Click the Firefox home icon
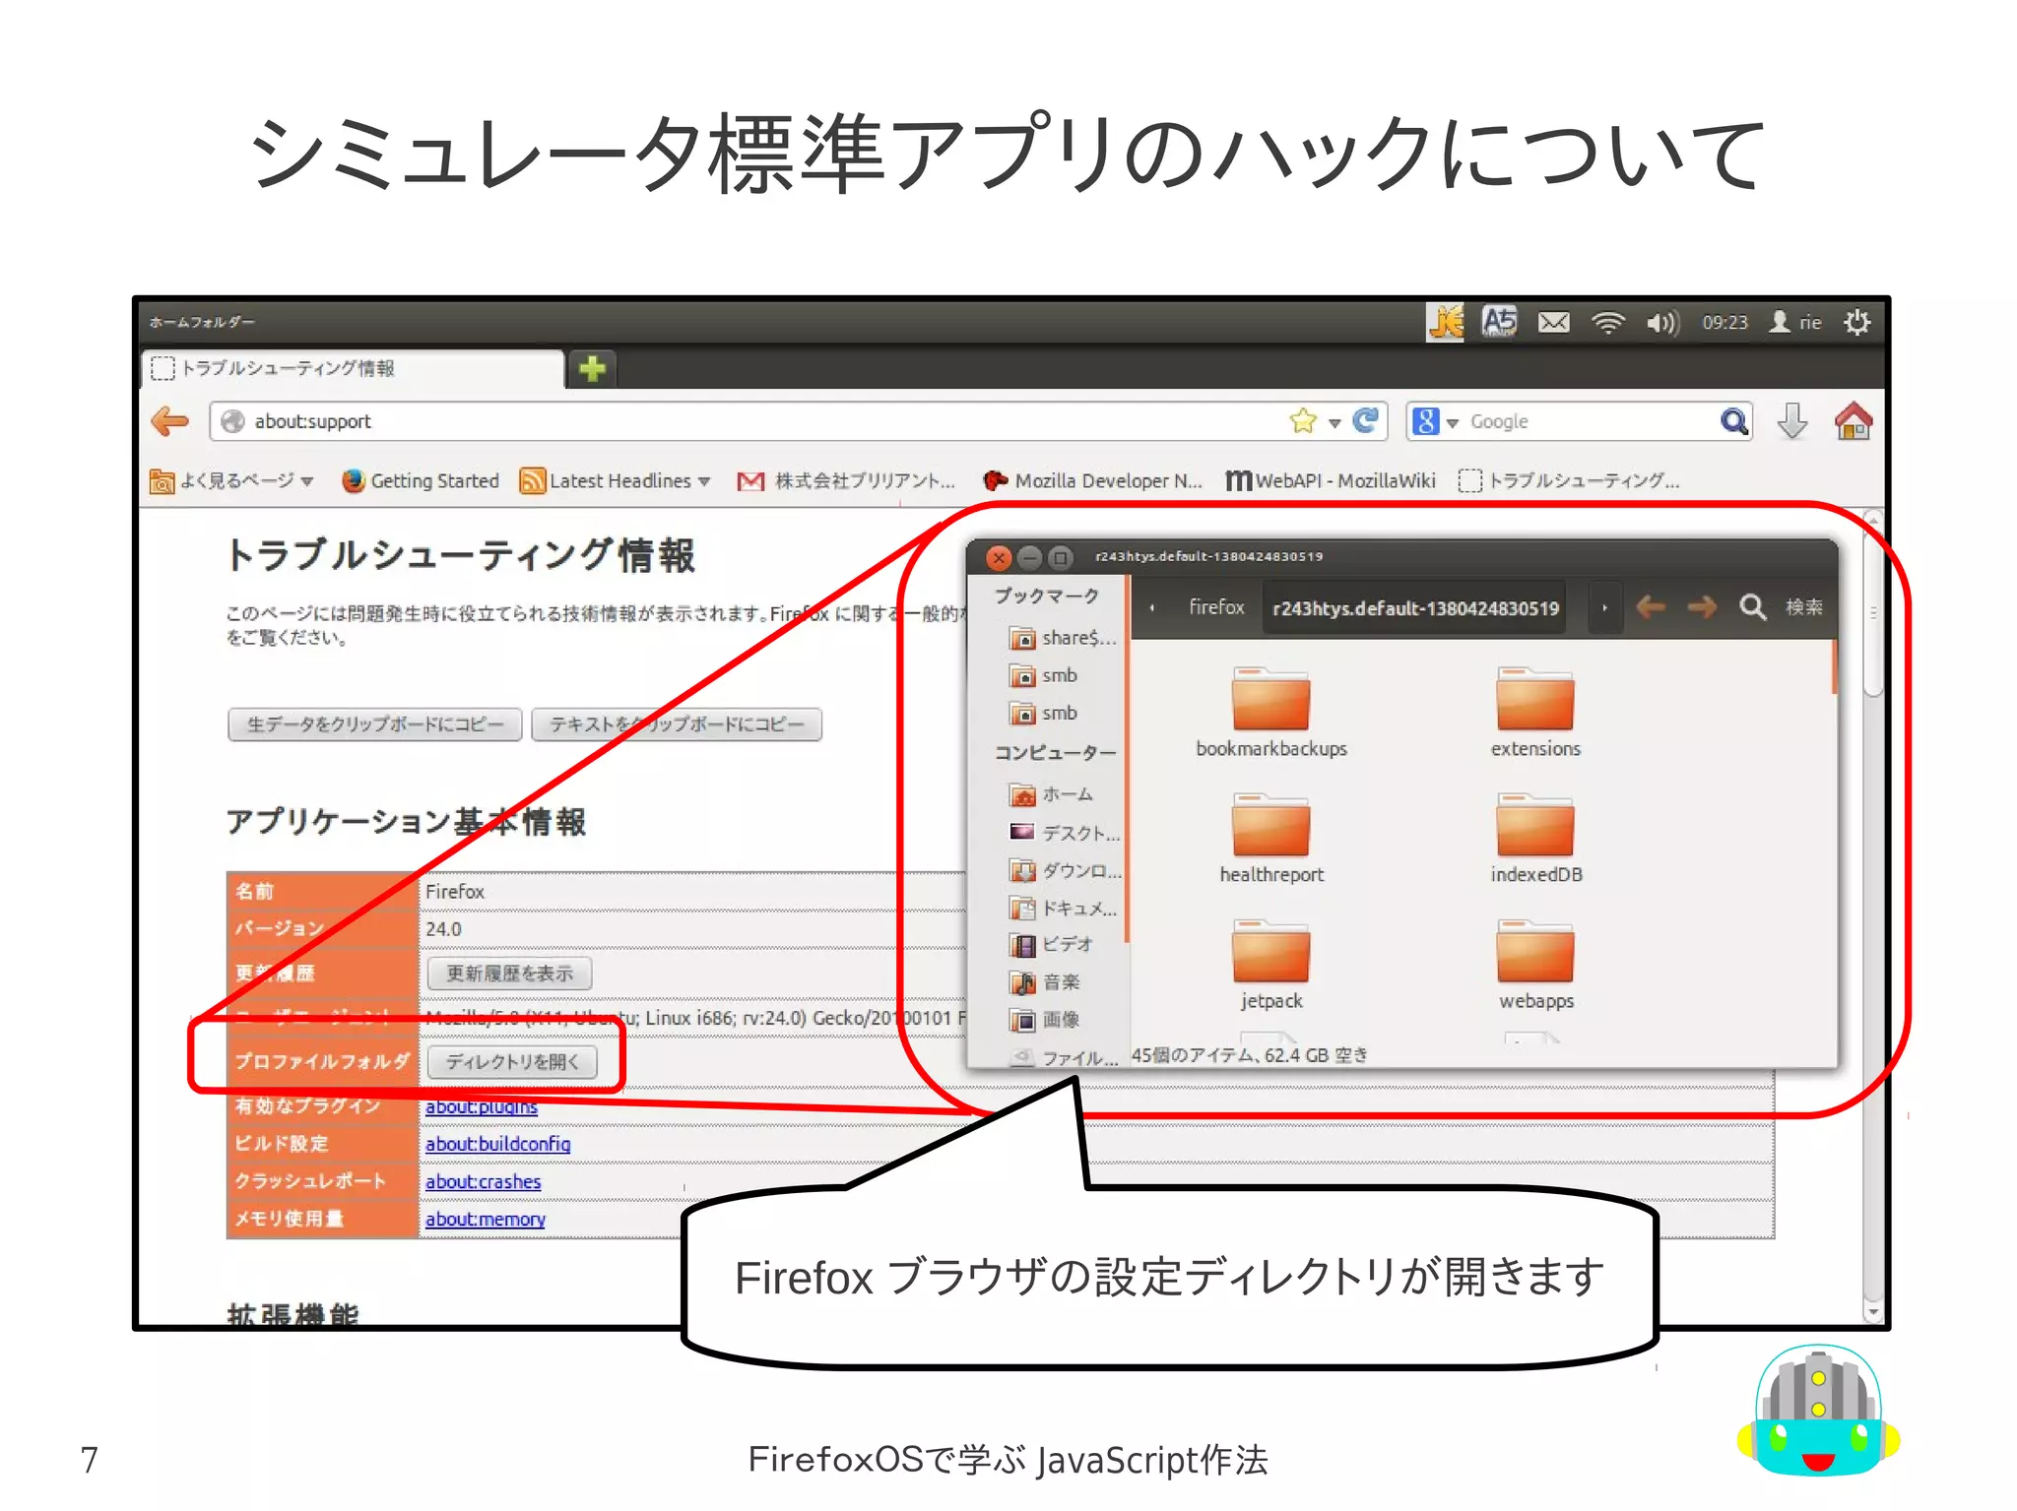 coord(1854,421)
